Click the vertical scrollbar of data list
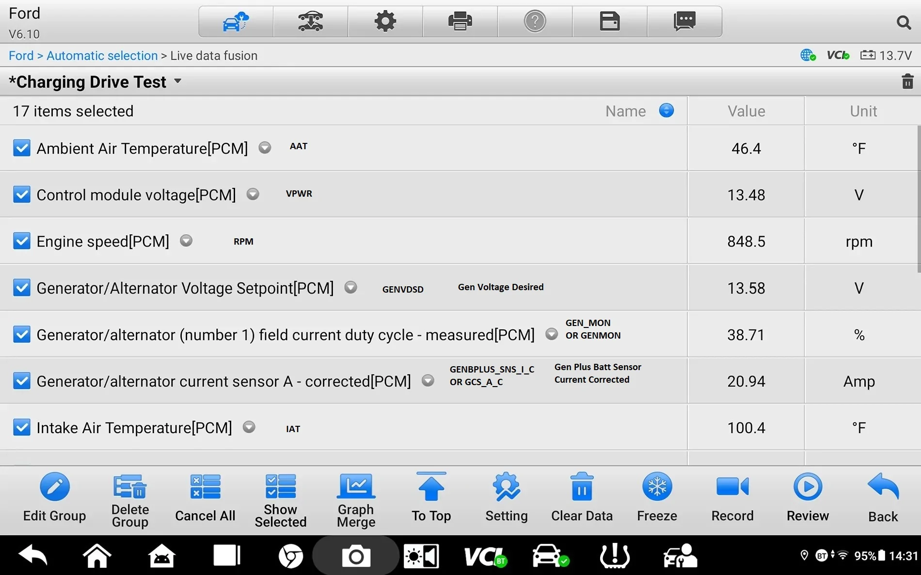Screen dimensions: 921x575 (x=918, y=199)
